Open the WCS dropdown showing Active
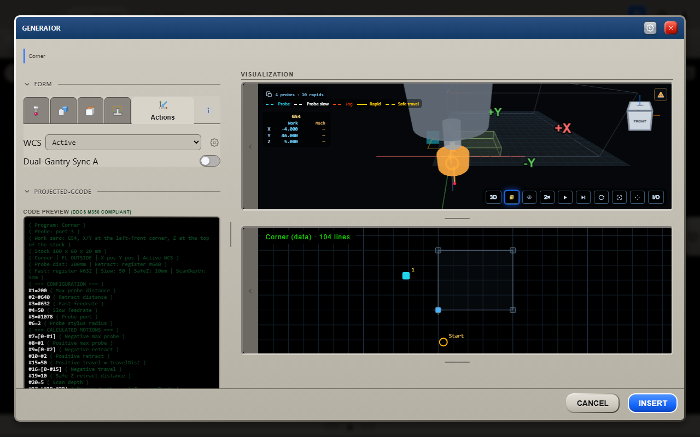Screen dimensions: 700x437 pos(124,143)
